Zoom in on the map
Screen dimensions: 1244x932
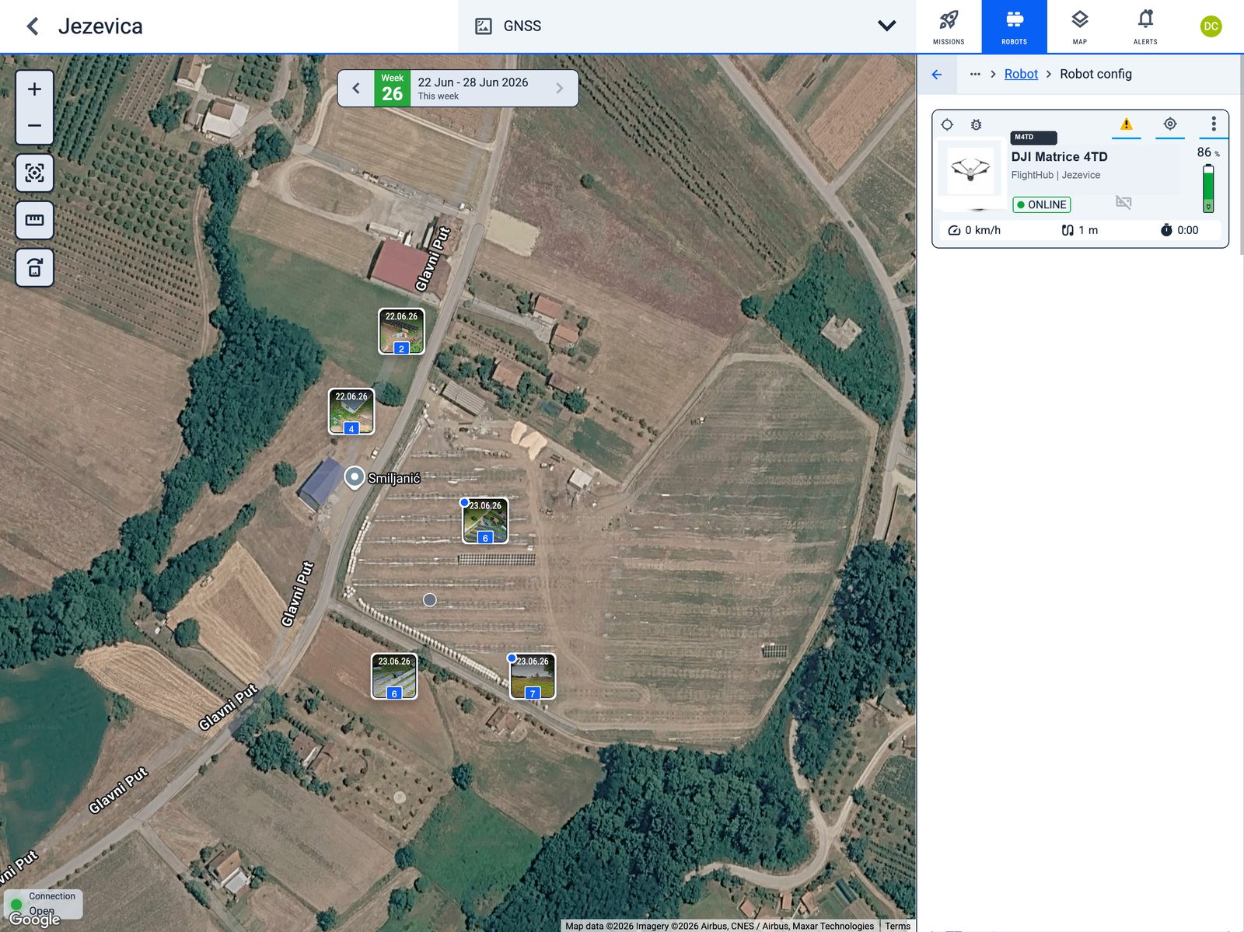(35, 89)
